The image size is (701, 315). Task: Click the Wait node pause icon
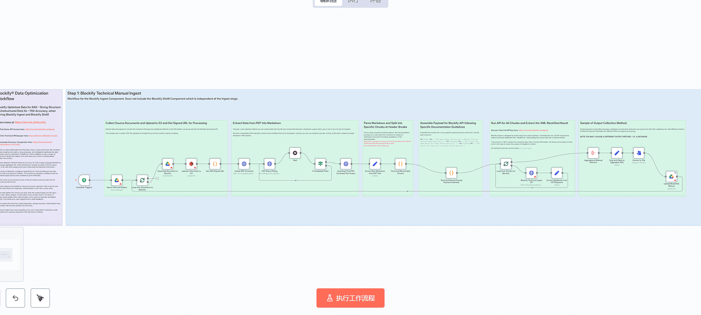[x=295, y=153]
